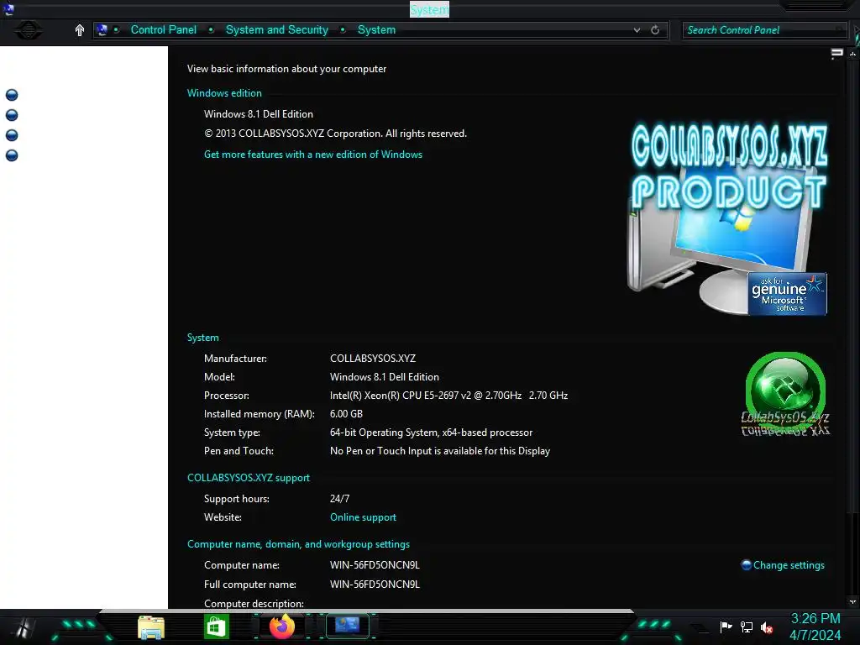
Task: Go up one level with the up arrow
Action: click(x=80, y=30)
